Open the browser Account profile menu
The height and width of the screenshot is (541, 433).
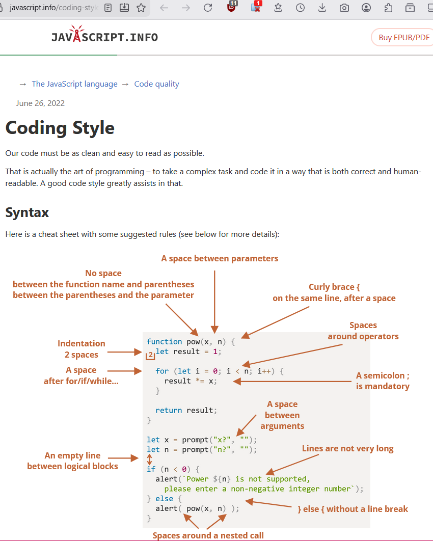coord(367,8)
